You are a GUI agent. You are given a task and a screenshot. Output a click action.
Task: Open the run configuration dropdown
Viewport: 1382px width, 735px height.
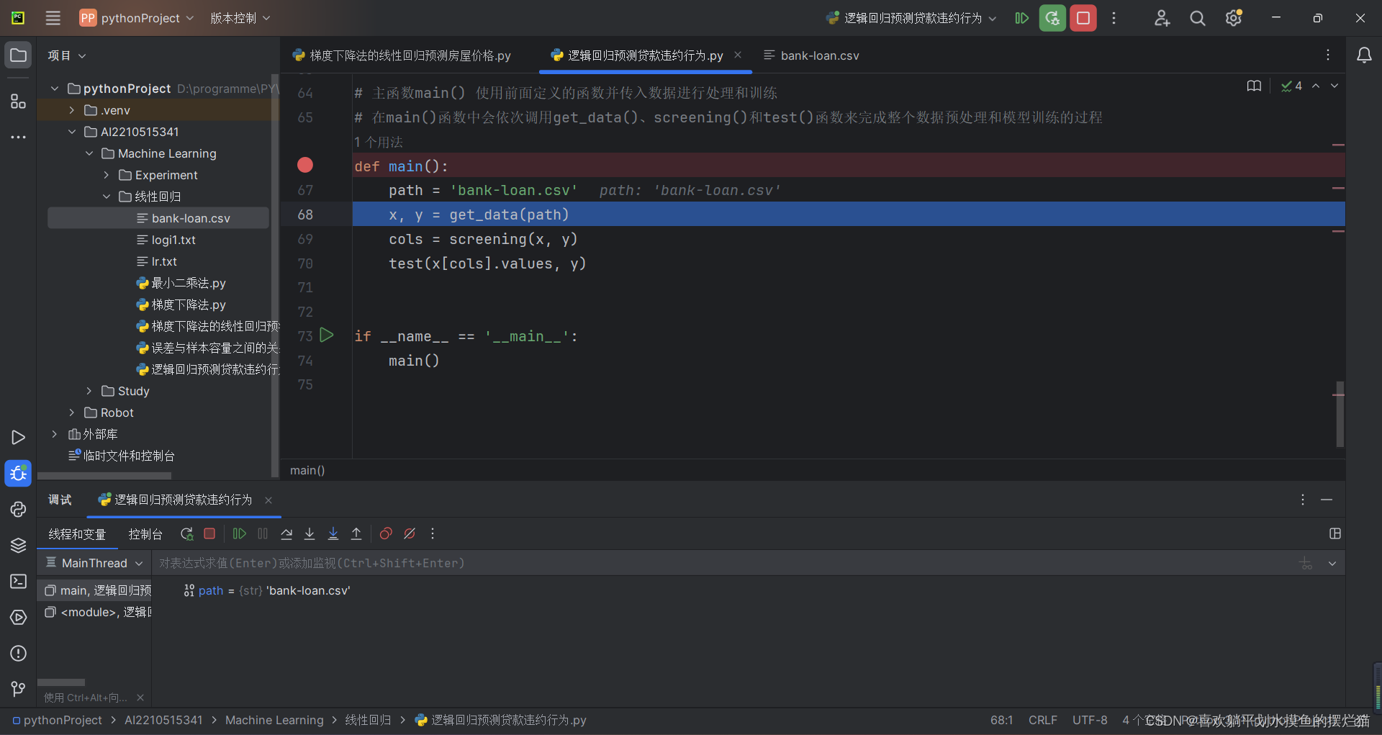(911, 18)
